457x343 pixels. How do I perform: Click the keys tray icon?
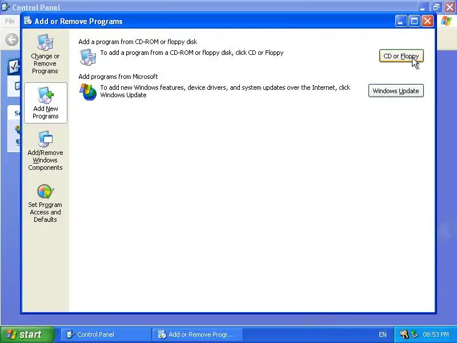pyautogui.click(x=404, y=334)
